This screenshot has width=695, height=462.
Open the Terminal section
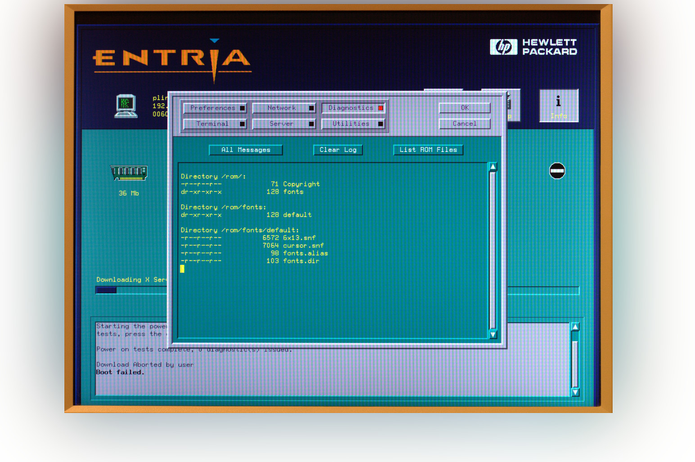[x=215, y=124]
